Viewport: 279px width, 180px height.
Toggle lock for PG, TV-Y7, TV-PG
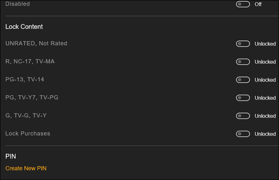click(x=243, y=98)
